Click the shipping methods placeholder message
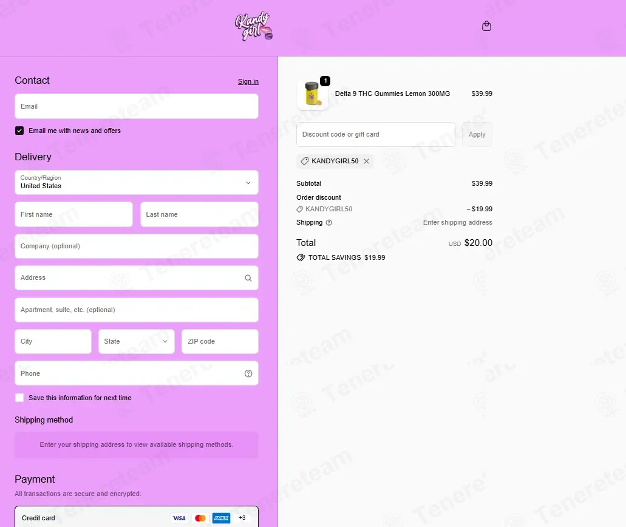Image resolution: width=626 pixels, height=527 pixels. (137, 445)
